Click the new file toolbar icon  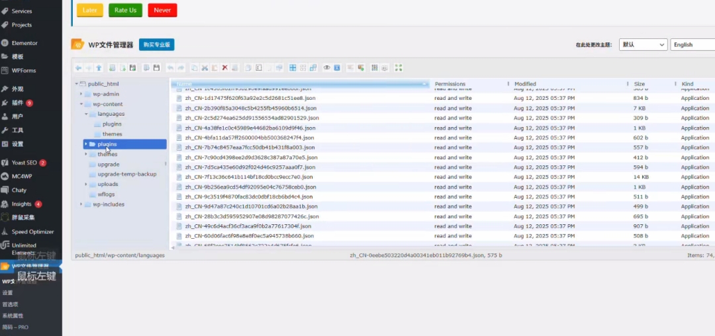[122, 68]
